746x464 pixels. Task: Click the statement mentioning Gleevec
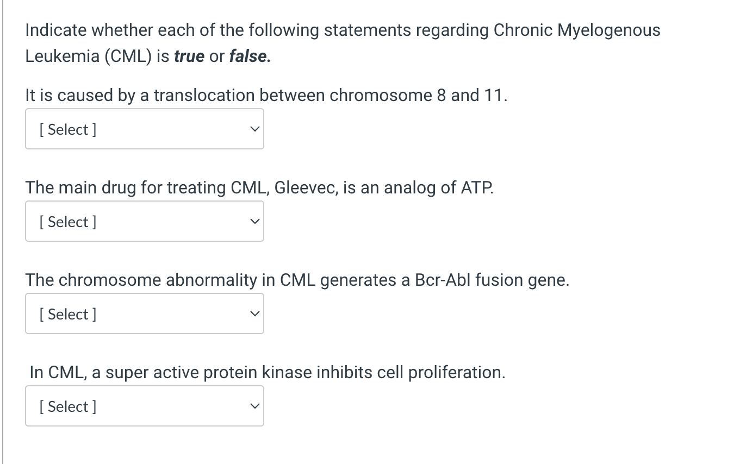[259, 187]
